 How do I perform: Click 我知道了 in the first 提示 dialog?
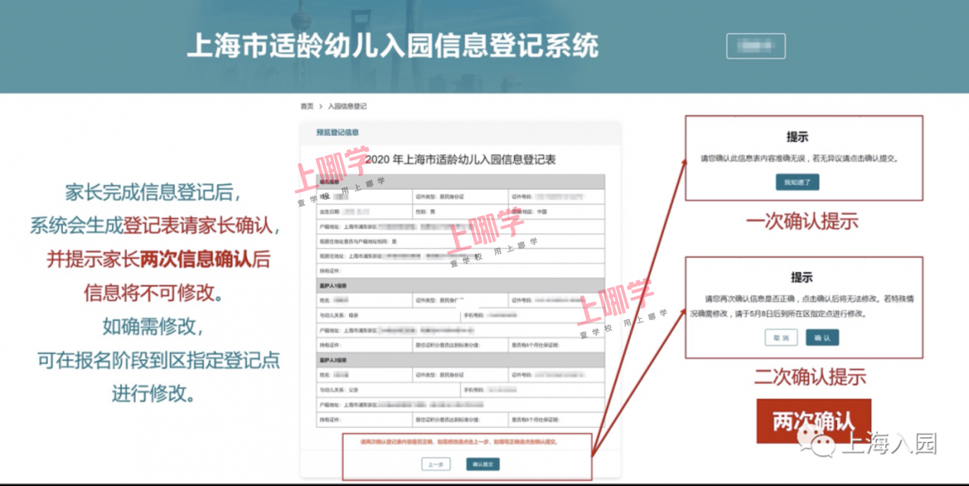[x=797, y=182]
